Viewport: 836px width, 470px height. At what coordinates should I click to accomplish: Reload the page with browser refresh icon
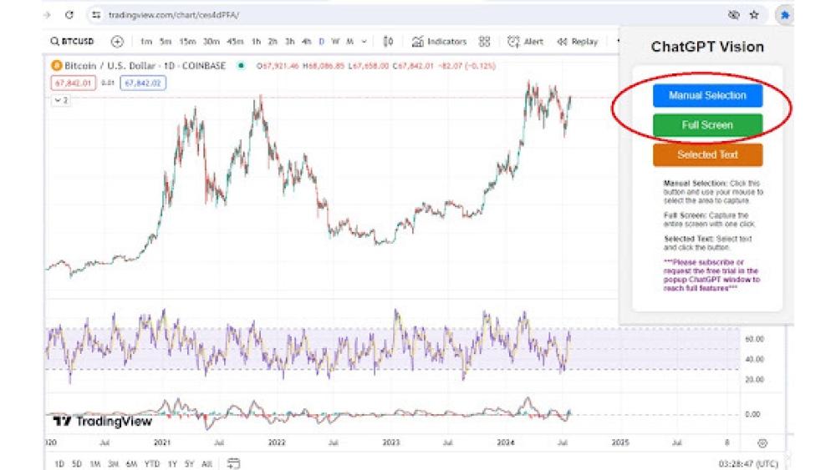click(69, 15)
